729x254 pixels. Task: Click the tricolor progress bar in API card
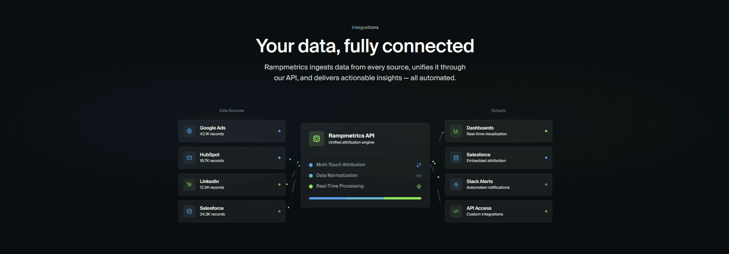coord(365,198)
